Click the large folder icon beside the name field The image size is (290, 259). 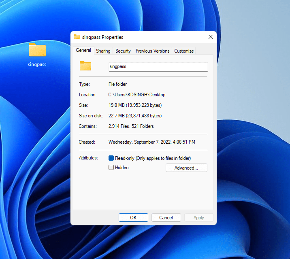coord(85,66)
